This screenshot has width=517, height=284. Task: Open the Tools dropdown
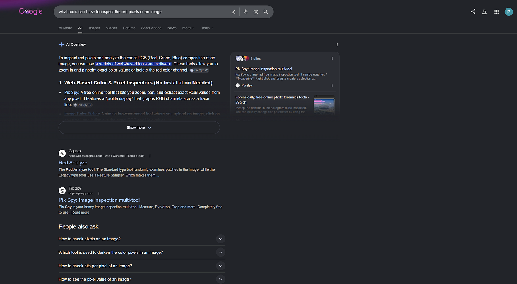click(x=207, y=28)
